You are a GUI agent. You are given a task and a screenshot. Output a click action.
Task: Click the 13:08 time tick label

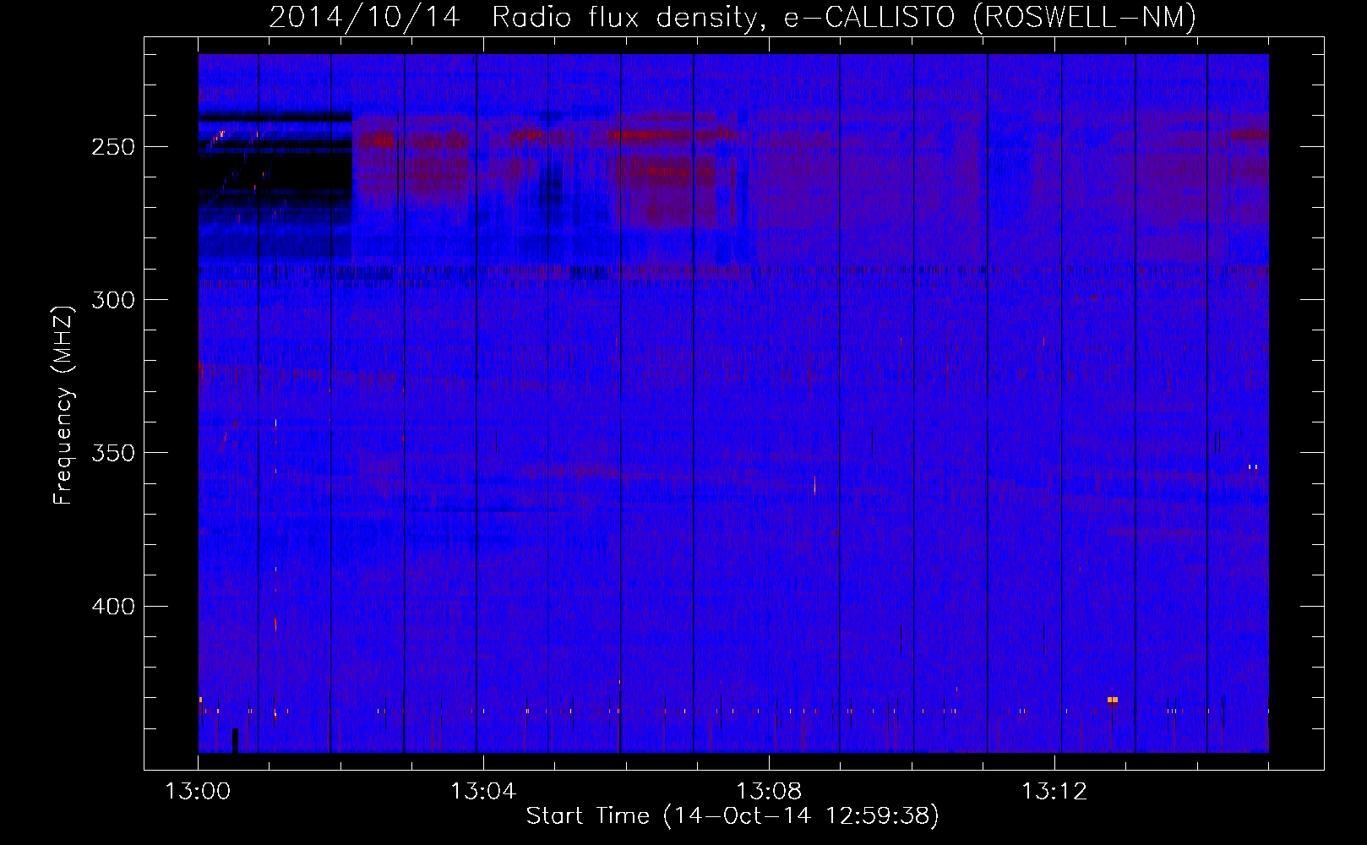coord(769,792)
